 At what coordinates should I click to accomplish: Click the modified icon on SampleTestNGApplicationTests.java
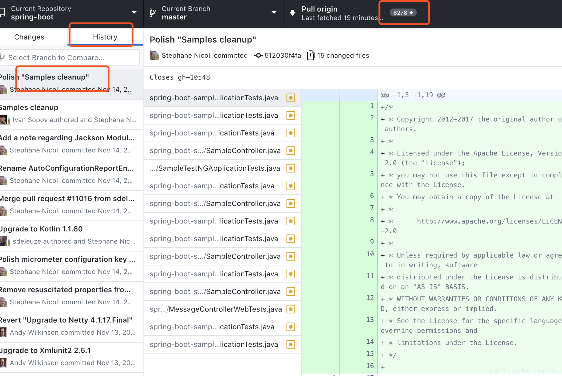[291, 168]
